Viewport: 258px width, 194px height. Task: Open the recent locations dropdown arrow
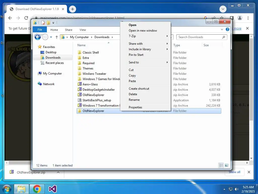click(x=51, y=37)
